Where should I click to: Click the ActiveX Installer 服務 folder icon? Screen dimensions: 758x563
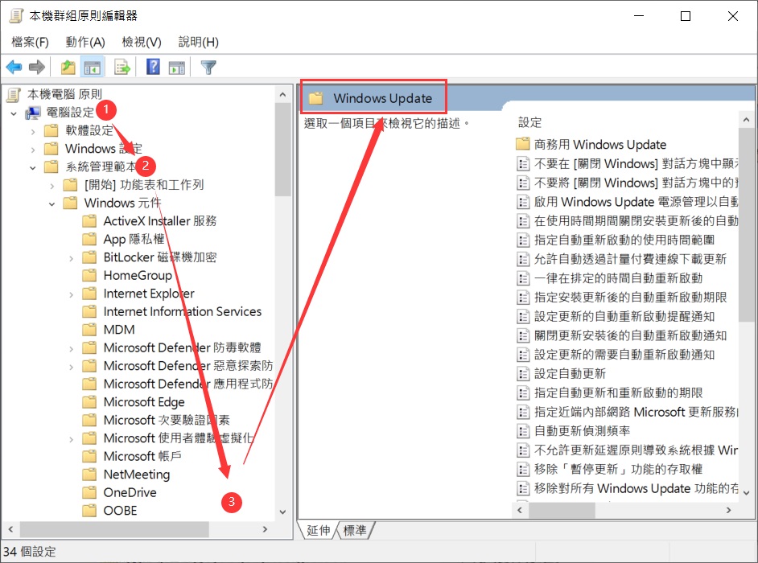[89, 221]
